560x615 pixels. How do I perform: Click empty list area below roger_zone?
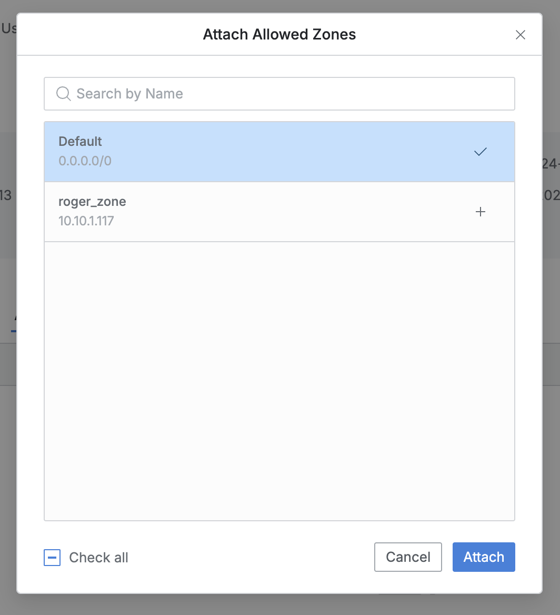(x=279, y=379)
